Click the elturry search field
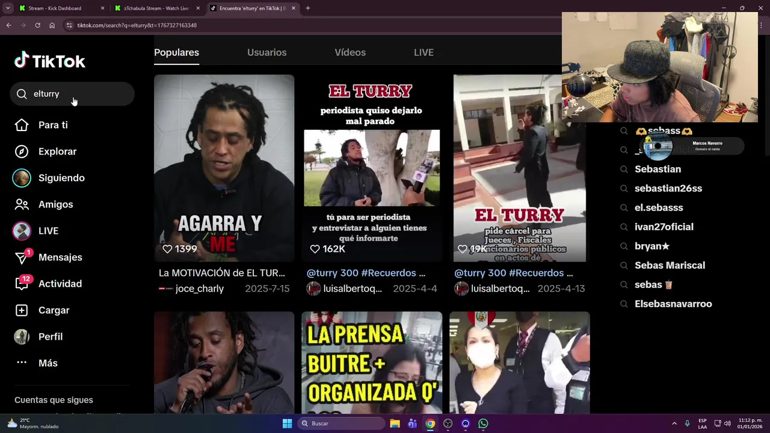This screenshot has width=770, height=433. (72, 94)
